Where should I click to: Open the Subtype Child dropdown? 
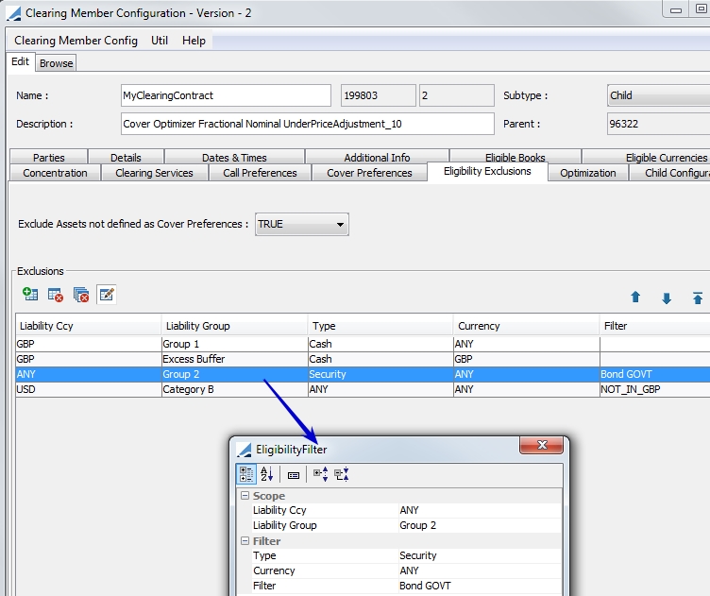tap(658, 95)
